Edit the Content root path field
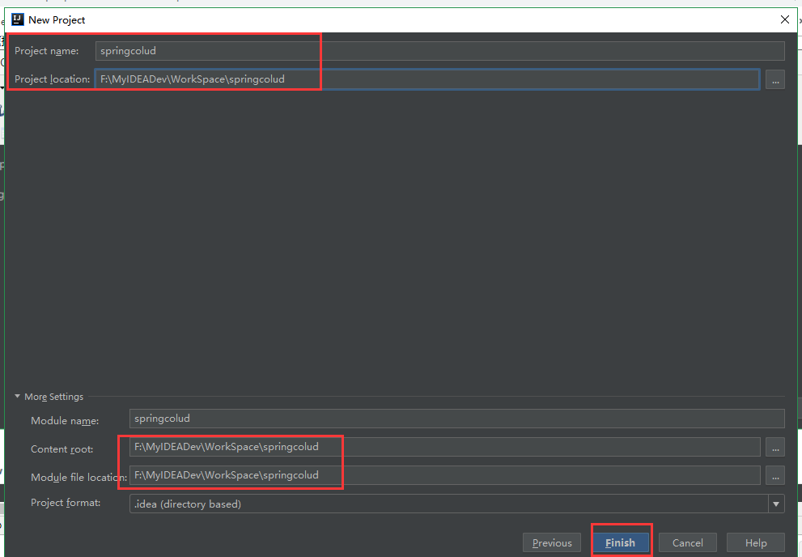This screenshot has height=557, width=802. tap(444, 447)
